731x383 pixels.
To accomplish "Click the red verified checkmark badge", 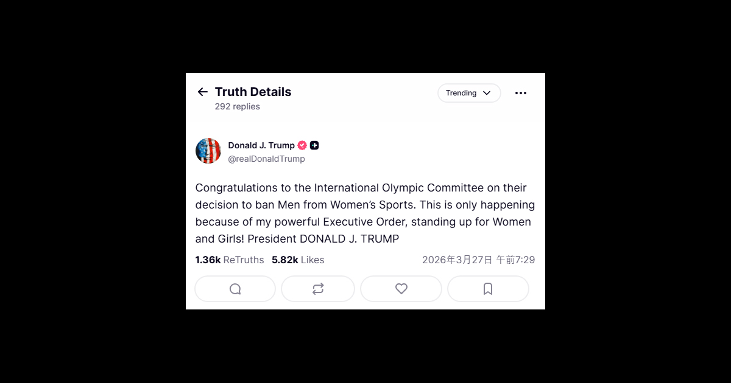I will click(302, 145).
